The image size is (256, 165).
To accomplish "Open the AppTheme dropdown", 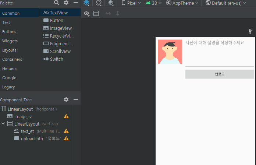I will [x=182, y=3].
